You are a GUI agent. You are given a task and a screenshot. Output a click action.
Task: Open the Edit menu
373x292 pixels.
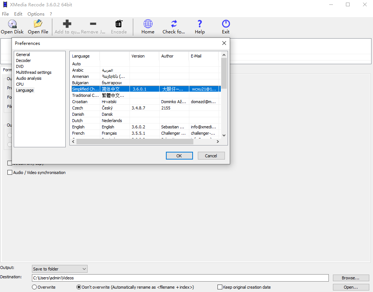point(18,14)
